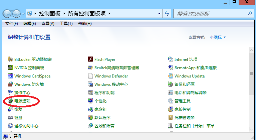Click the NVIDIA 控制面板 icon
Viewport: 256px width, 140px height.
point(10,68)
